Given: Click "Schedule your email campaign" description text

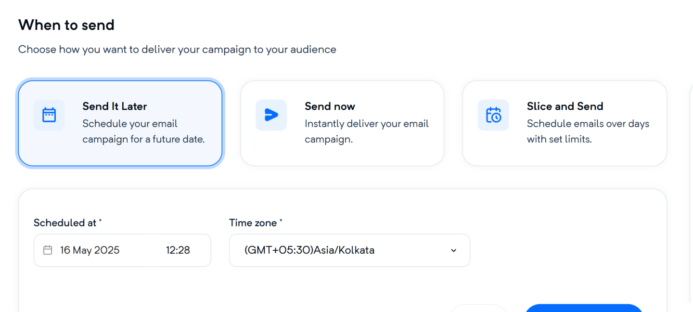Looking at the screenshot, I should 143,131.
